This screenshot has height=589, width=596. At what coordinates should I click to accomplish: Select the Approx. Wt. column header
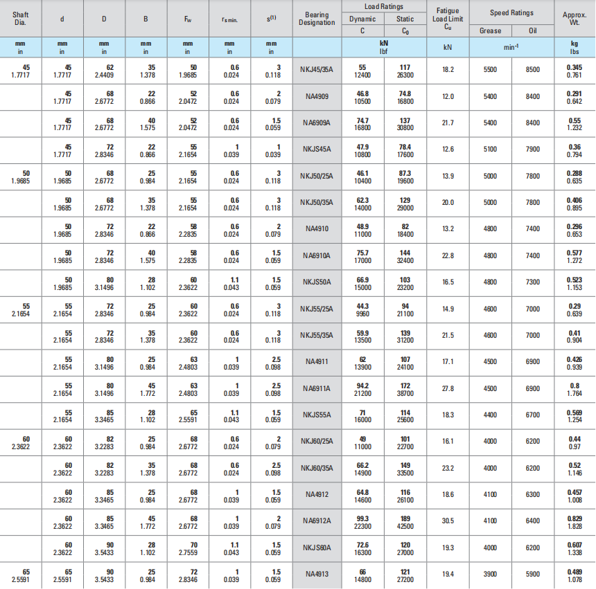coord(574,19)
